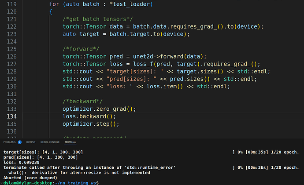304x185 pixels.
Task: Click optimizer.step() in the code
Action: point(90,124)
